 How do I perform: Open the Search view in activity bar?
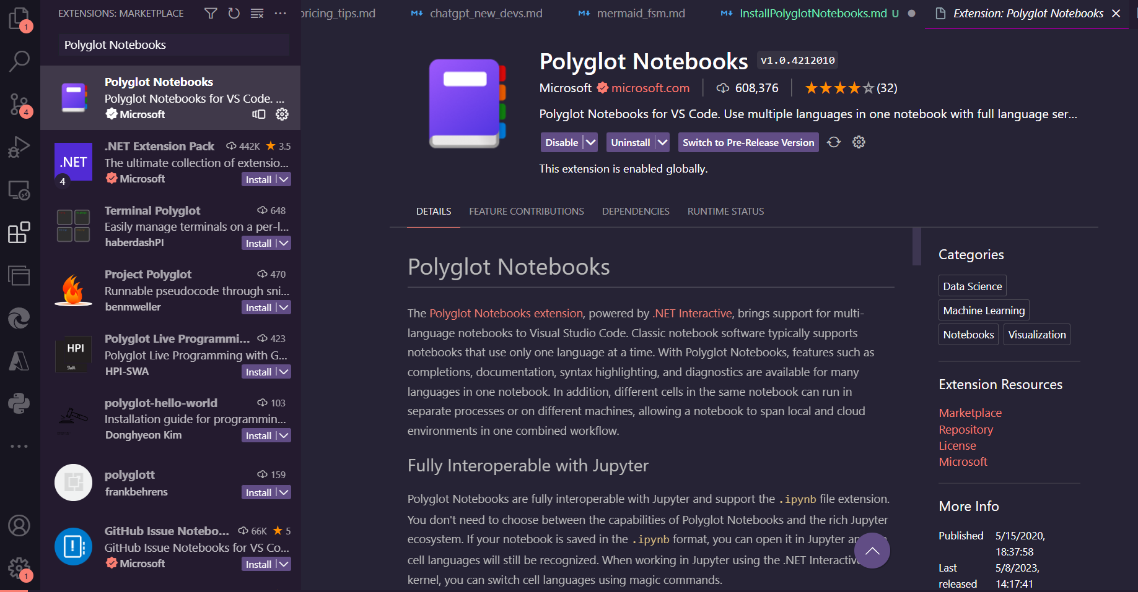pyautogui.click(x=19, y=61)
